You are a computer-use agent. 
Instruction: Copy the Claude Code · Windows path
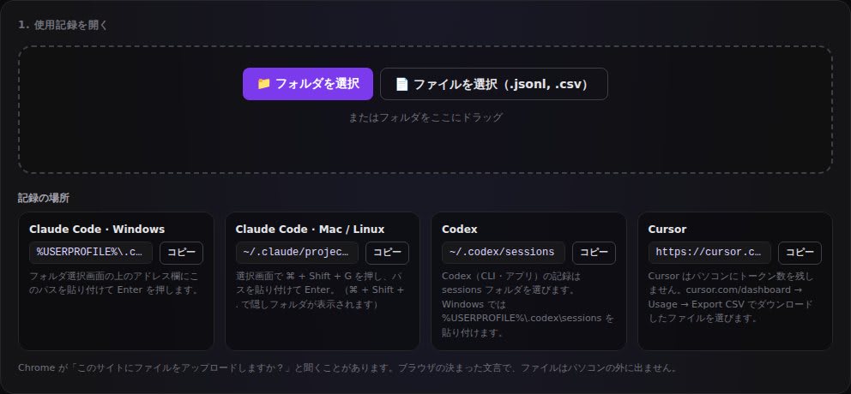click(x=181, y=253)
